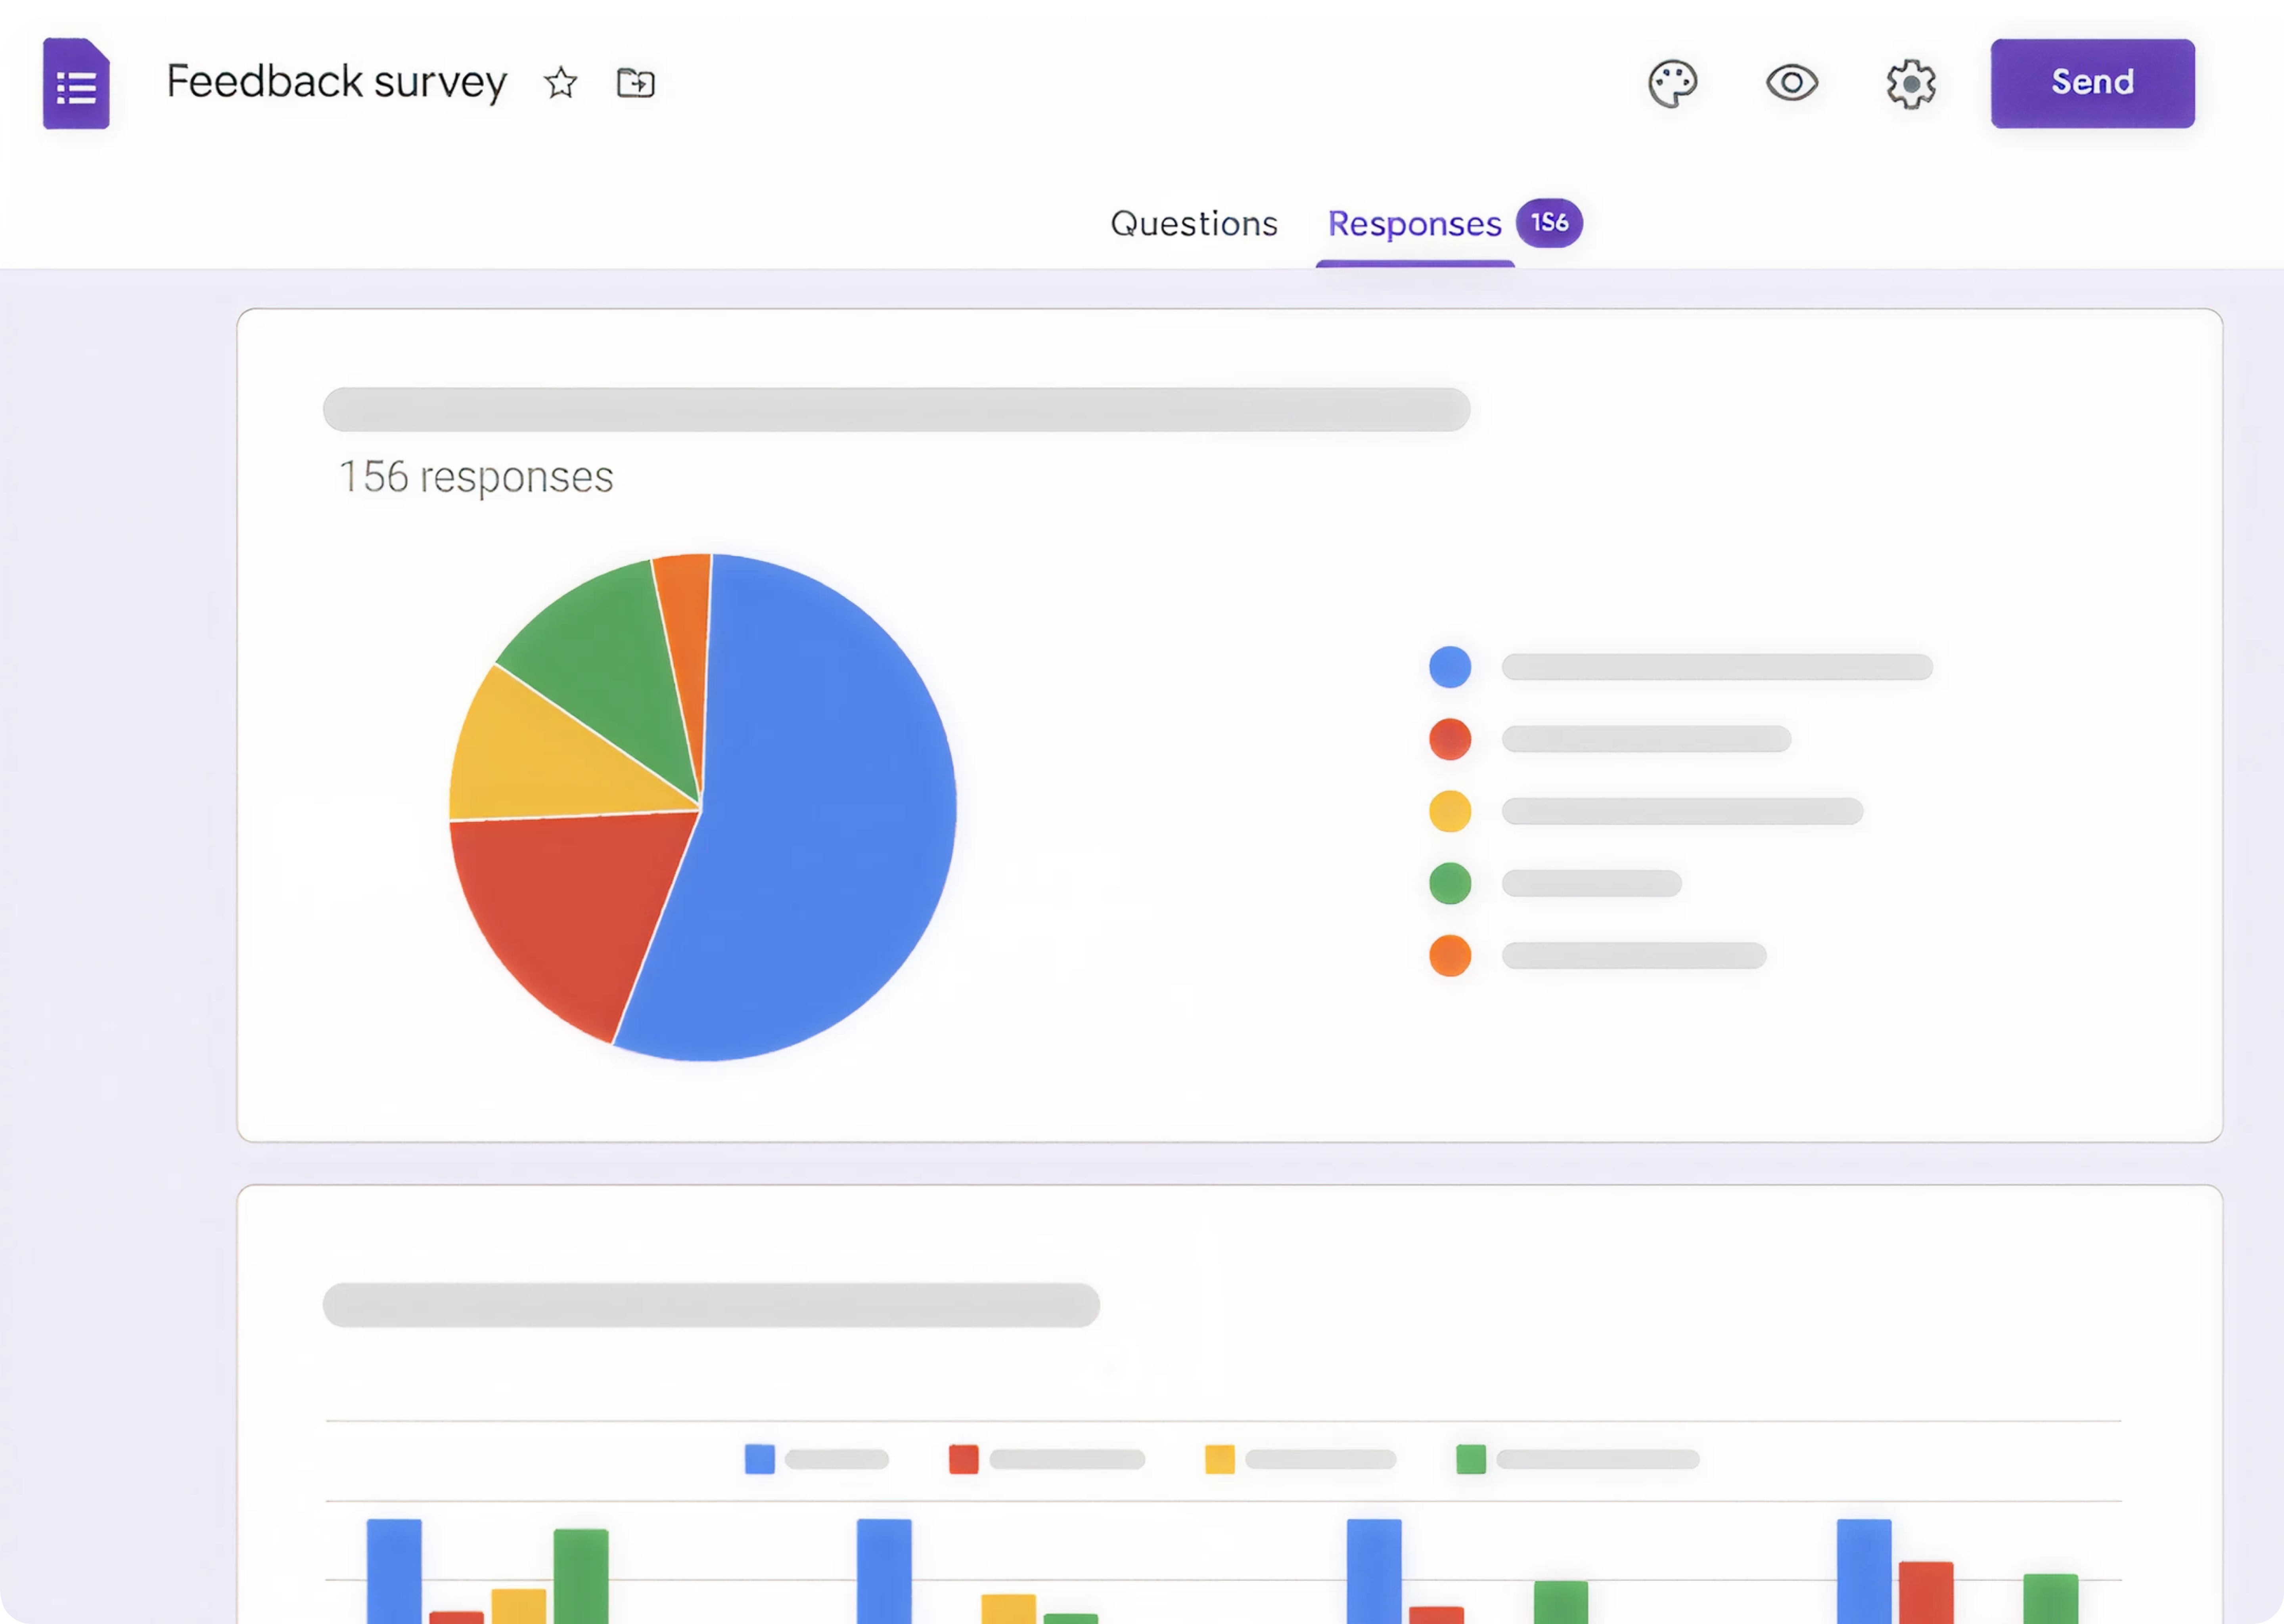The image size is (2284, 1624).
Task: Open the move to folder icon
Action: 636,82
